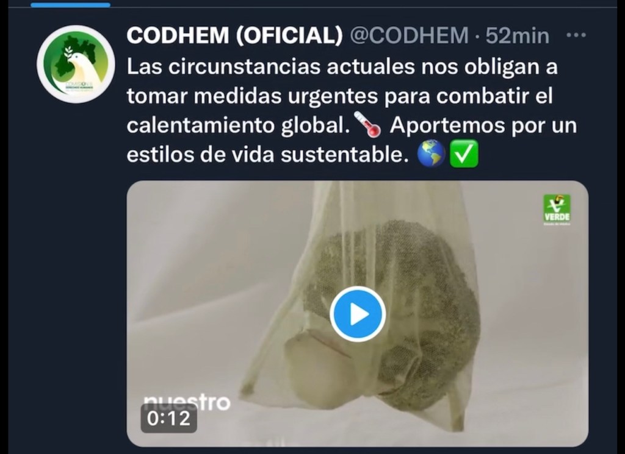This screenshot has height=454, width=625.
Task: Open the three-dot more options menu
Action: [x=576, y=35]
